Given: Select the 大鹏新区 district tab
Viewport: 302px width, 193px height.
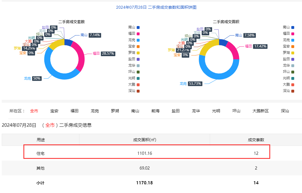Looking at the screenshot, I should [260, 111].
